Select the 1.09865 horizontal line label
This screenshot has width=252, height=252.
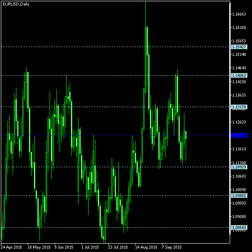tap(239, 196)
